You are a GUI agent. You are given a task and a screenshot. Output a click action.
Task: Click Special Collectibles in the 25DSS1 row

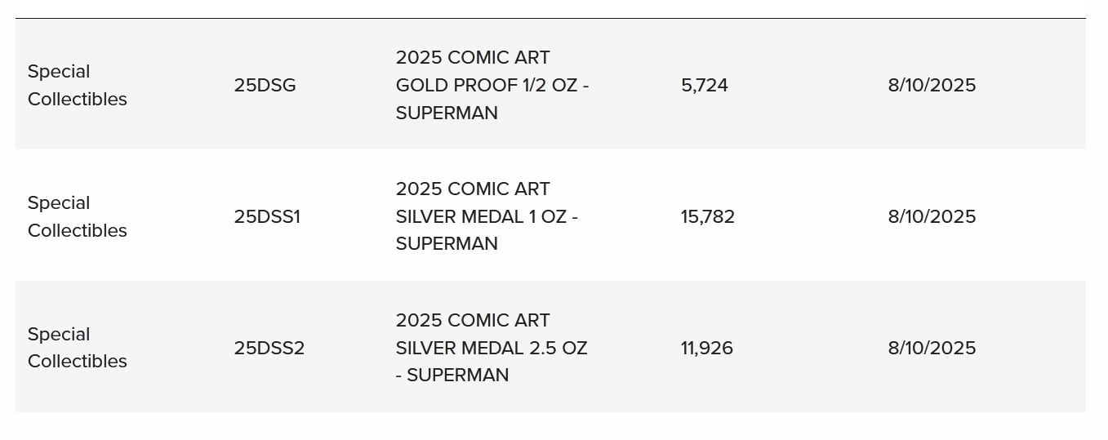click(78, 216)
